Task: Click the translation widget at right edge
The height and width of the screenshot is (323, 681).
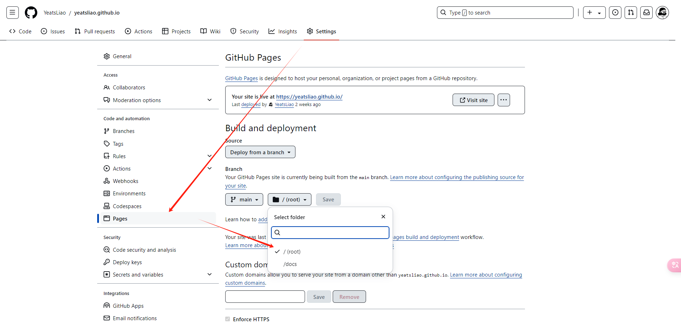Action: 674,265
